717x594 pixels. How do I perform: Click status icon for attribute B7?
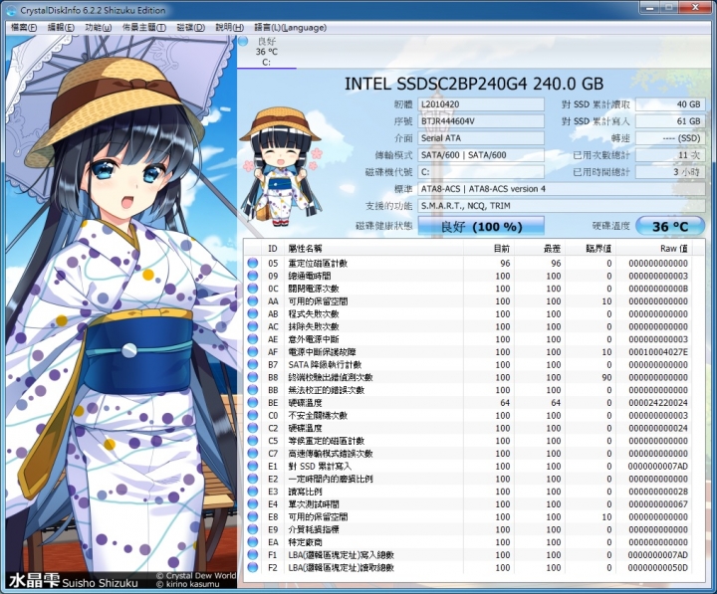pyautogui.click(x=252, y=364)
